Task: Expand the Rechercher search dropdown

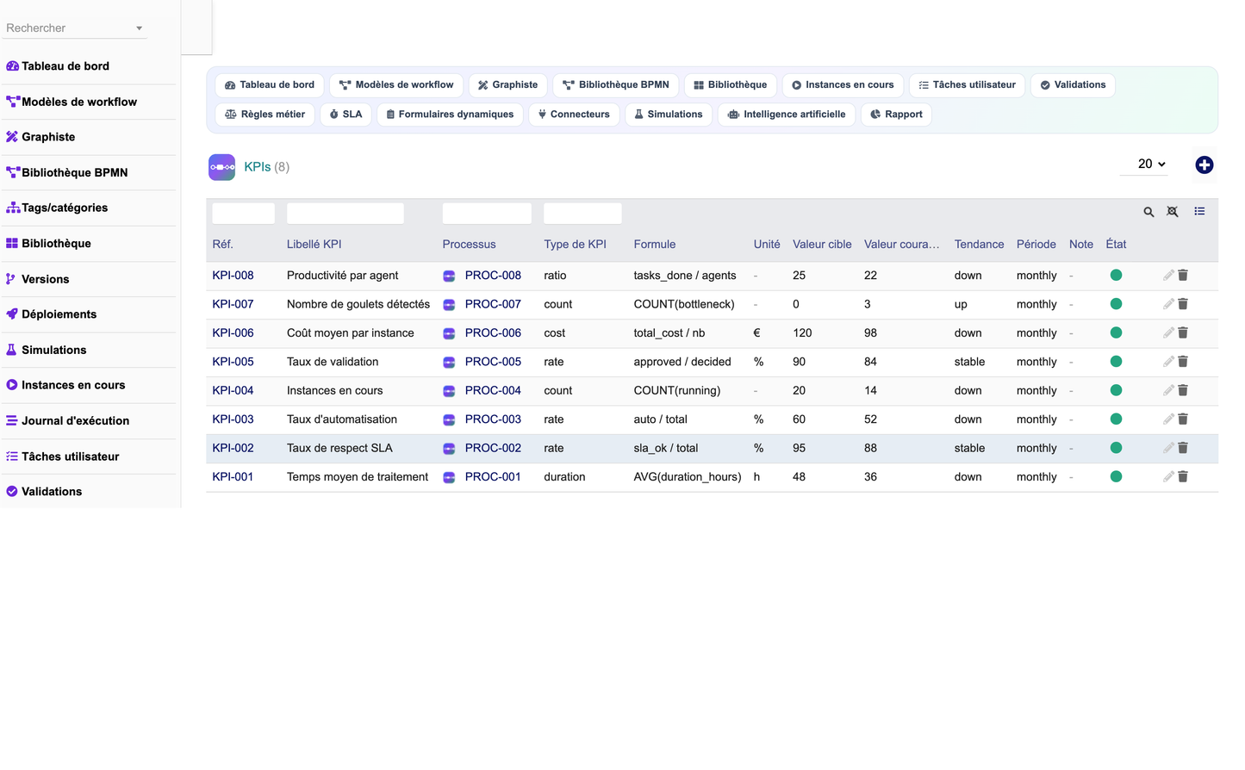Action: click(139, 28)
